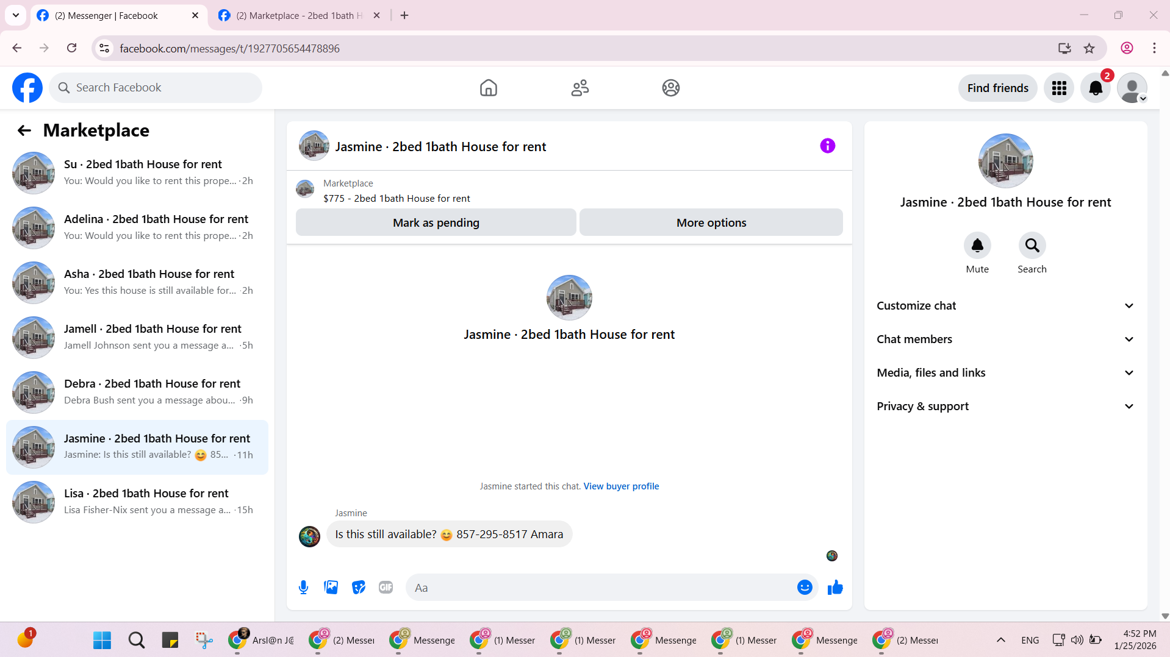Click the Find friends button

(x=998, y=88)
